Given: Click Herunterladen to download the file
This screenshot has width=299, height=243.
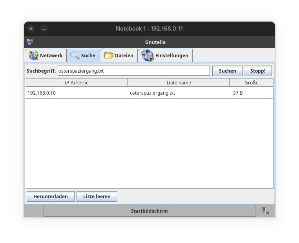Looking at the screenshot, I should point(50,196).
